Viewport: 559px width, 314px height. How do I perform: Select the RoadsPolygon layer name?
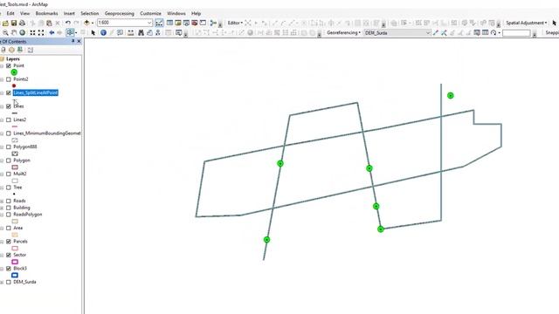(28, 215)
